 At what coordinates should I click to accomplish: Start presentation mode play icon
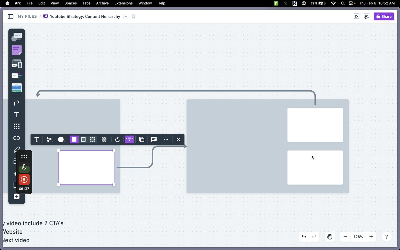pyautogui.click(x=356, y=16)
